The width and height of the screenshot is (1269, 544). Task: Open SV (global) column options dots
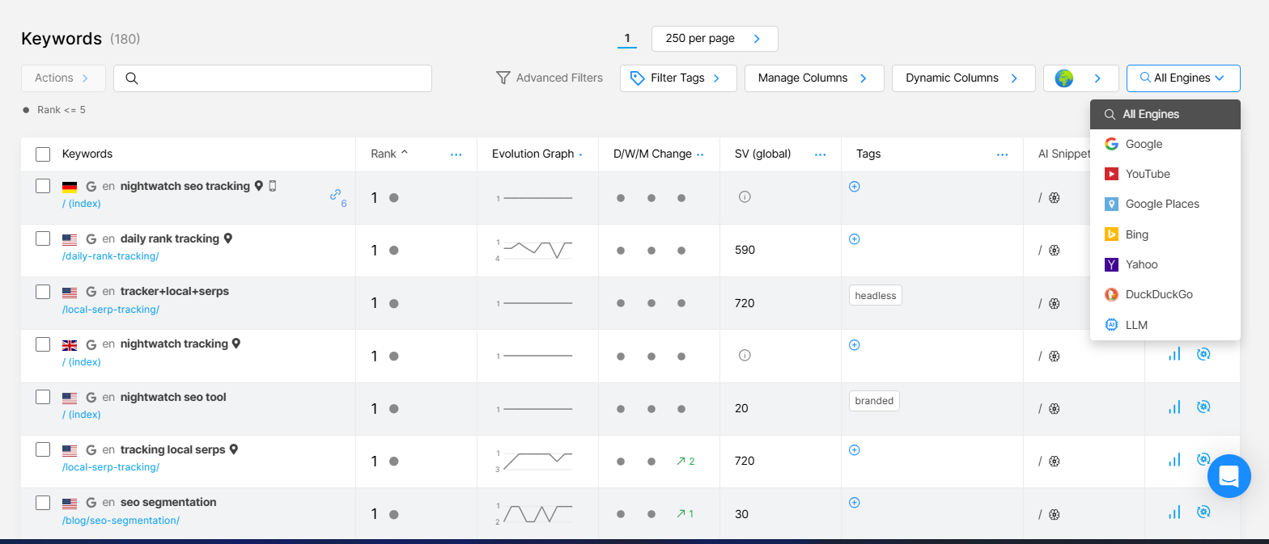(x=821, y=154)
